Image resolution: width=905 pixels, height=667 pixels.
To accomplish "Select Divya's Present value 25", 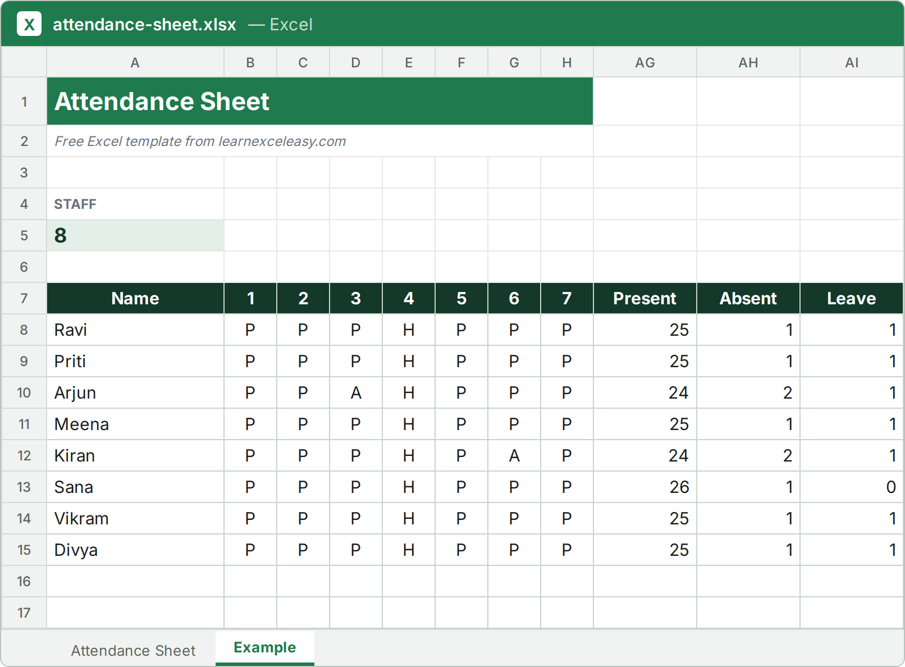I will (x=645, y=550).
